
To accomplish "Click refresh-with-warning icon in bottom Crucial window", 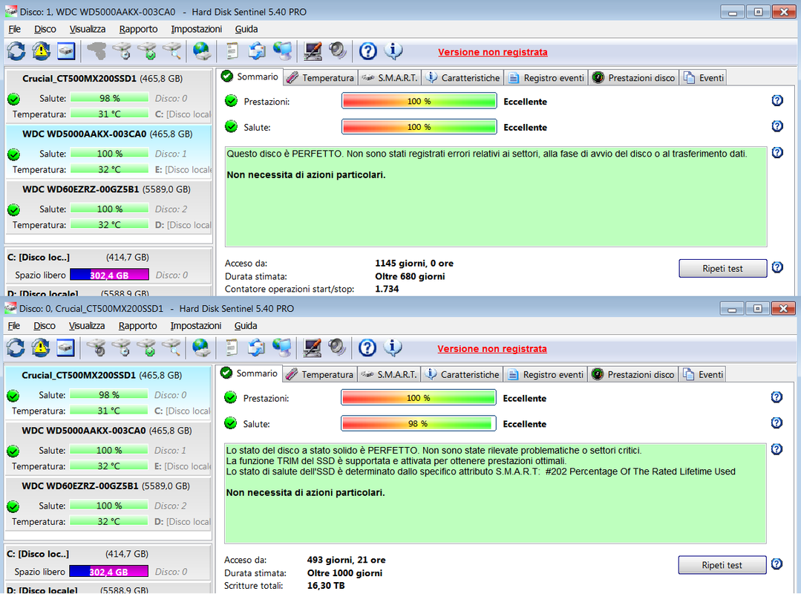I will click(41, 347).
